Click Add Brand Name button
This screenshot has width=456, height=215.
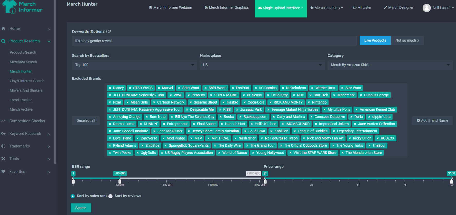coord(432,120)
